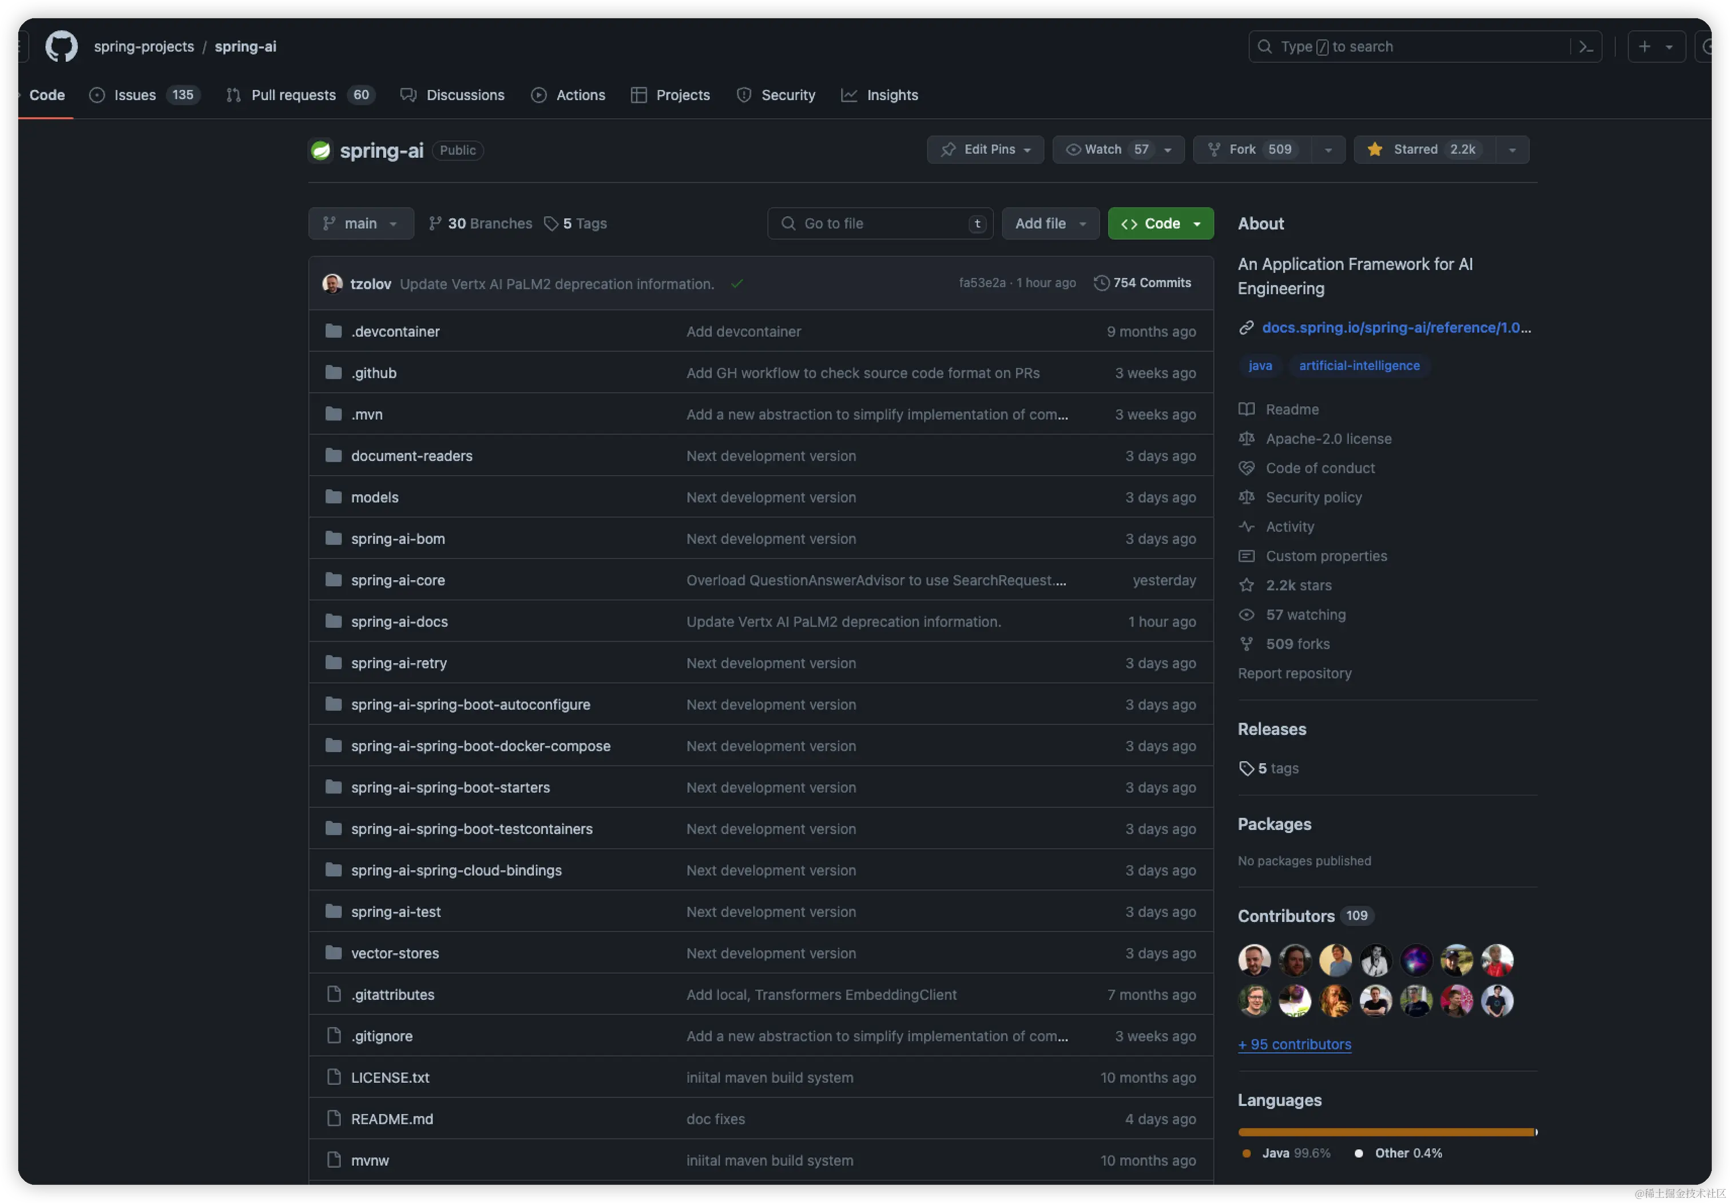Click the tag icon beside 5 tags in Releases

click(x=1246, y=768)
